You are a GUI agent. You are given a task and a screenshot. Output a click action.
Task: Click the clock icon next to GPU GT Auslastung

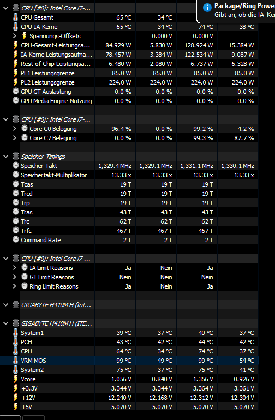pyautogui.click(x=16, y=91)
